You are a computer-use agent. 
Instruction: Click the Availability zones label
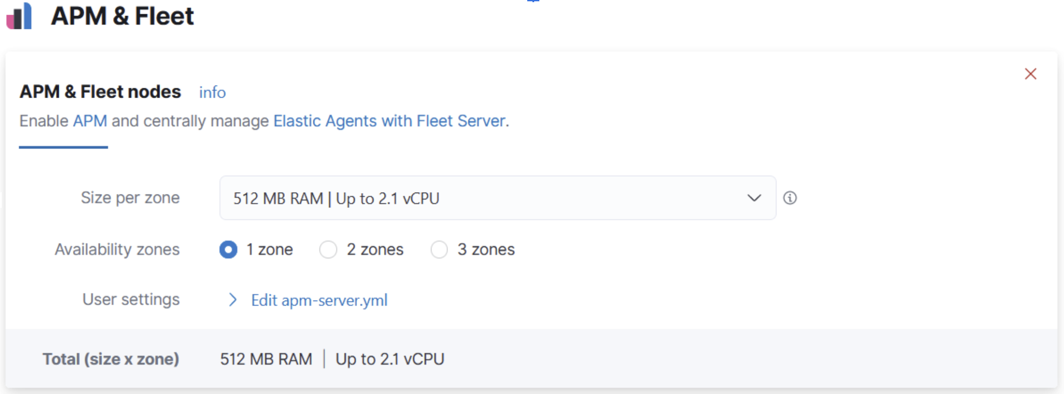pos(117,249)
